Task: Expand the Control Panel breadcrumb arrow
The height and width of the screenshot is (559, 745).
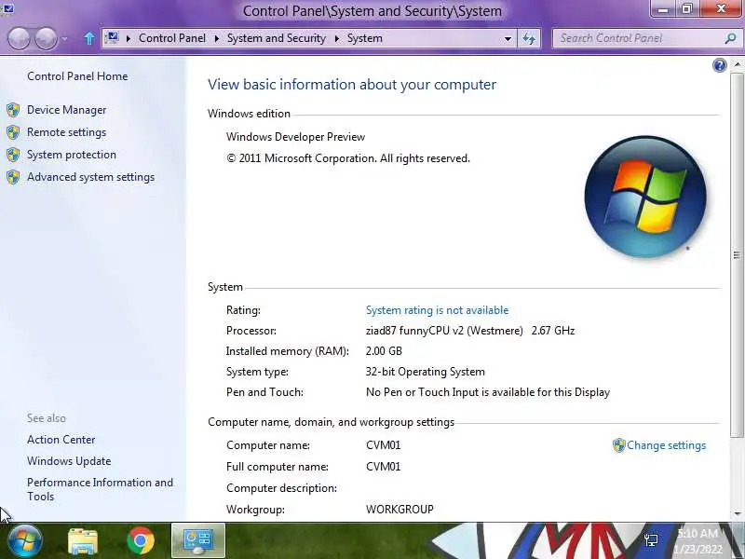Action: pyautogui.click(x=217, y=38)
